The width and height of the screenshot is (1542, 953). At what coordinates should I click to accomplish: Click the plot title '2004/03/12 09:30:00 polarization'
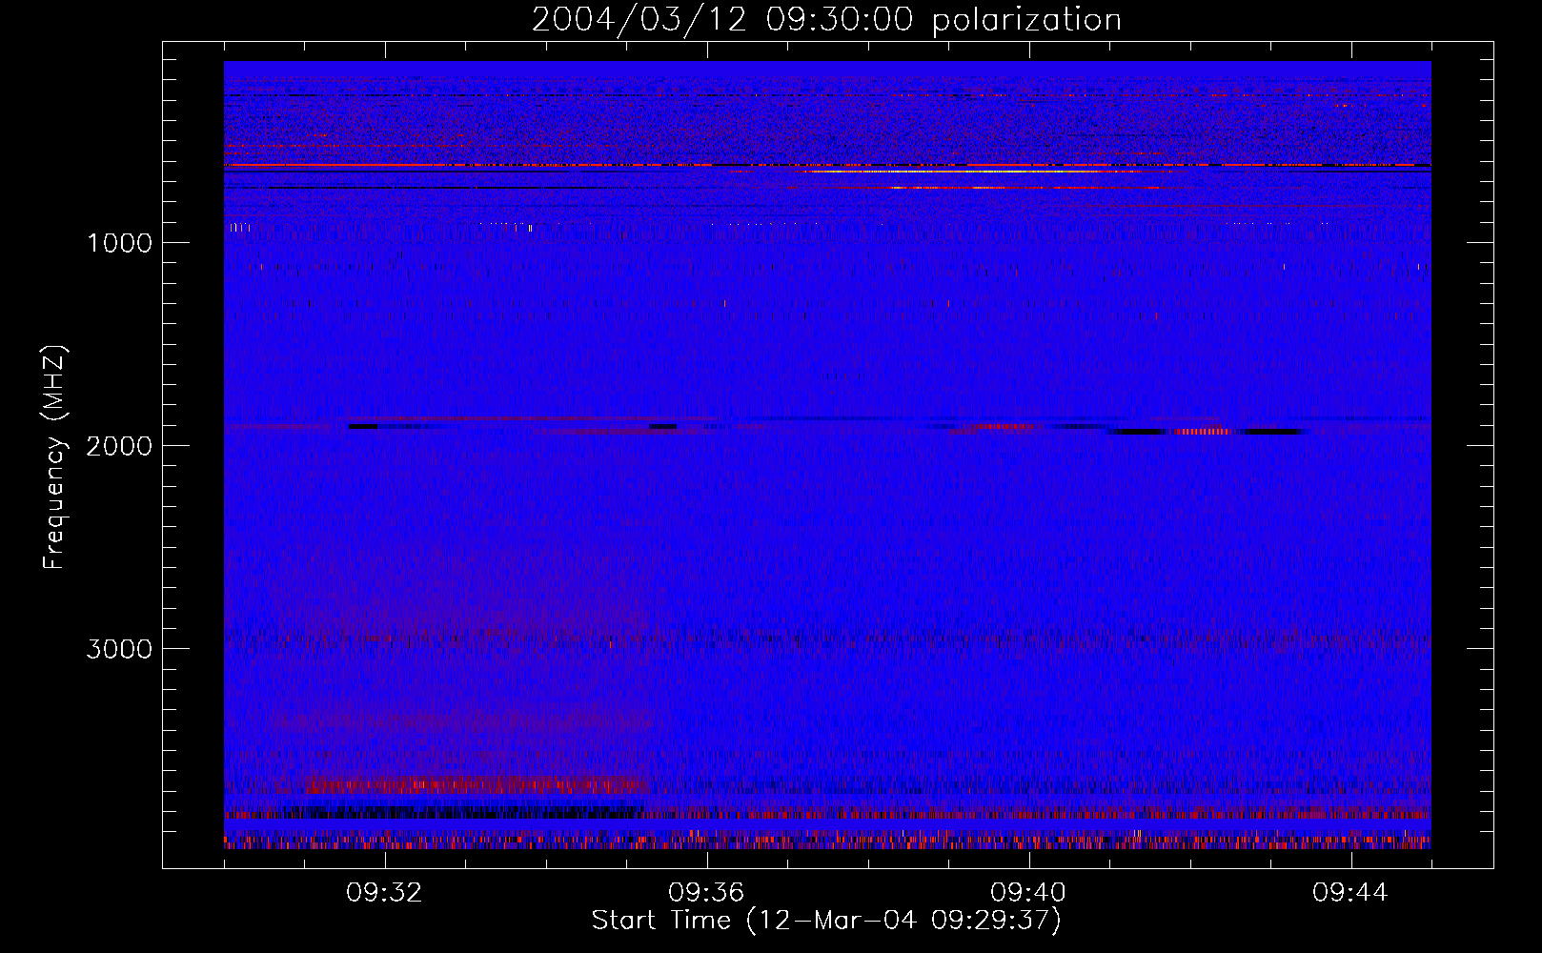point(826,20)
